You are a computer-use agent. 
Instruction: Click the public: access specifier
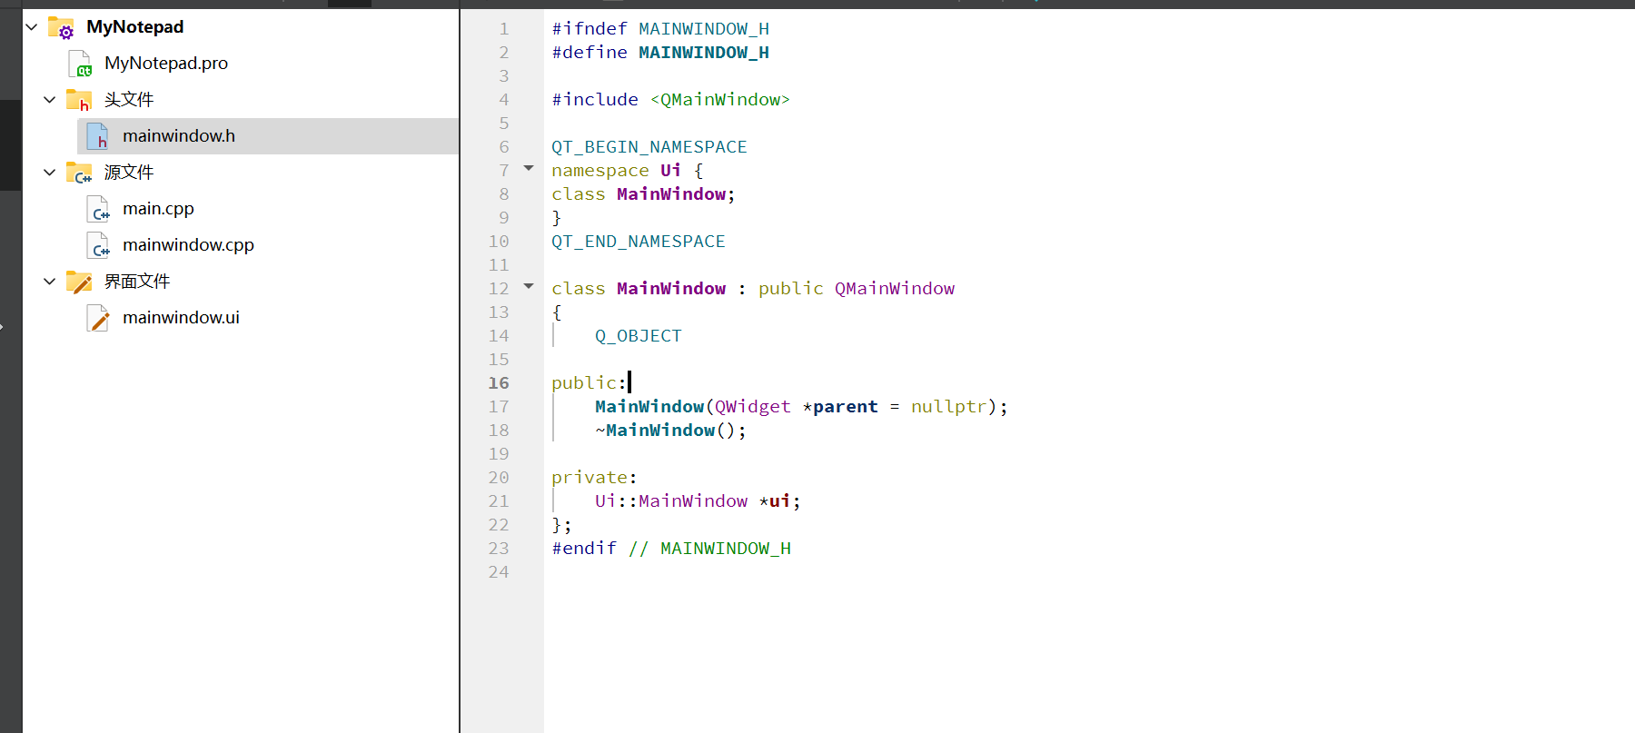click(589, 383)
